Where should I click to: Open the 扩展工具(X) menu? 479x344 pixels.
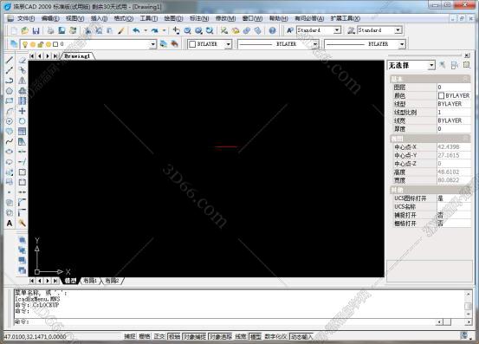click(x=346, y=18)
